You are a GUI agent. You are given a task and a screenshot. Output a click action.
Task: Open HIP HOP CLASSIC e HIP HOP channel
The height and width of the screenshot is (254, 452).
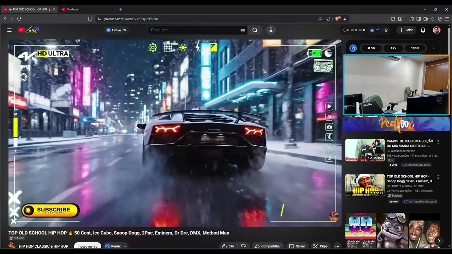point(43,246)
